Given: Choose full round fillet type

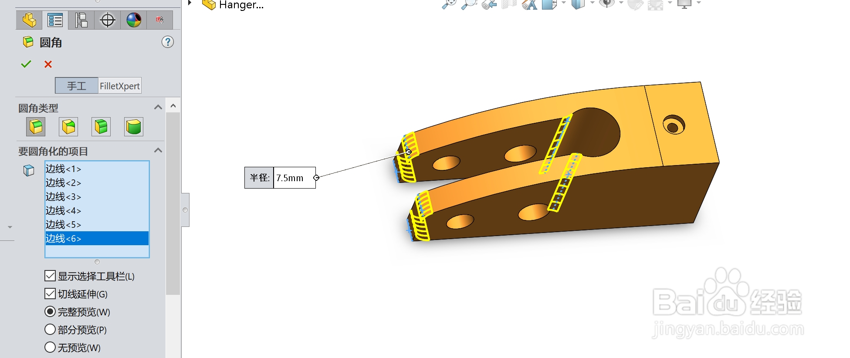Looking at the screenshot, I should pyautogui.click(x=134, y=127).
